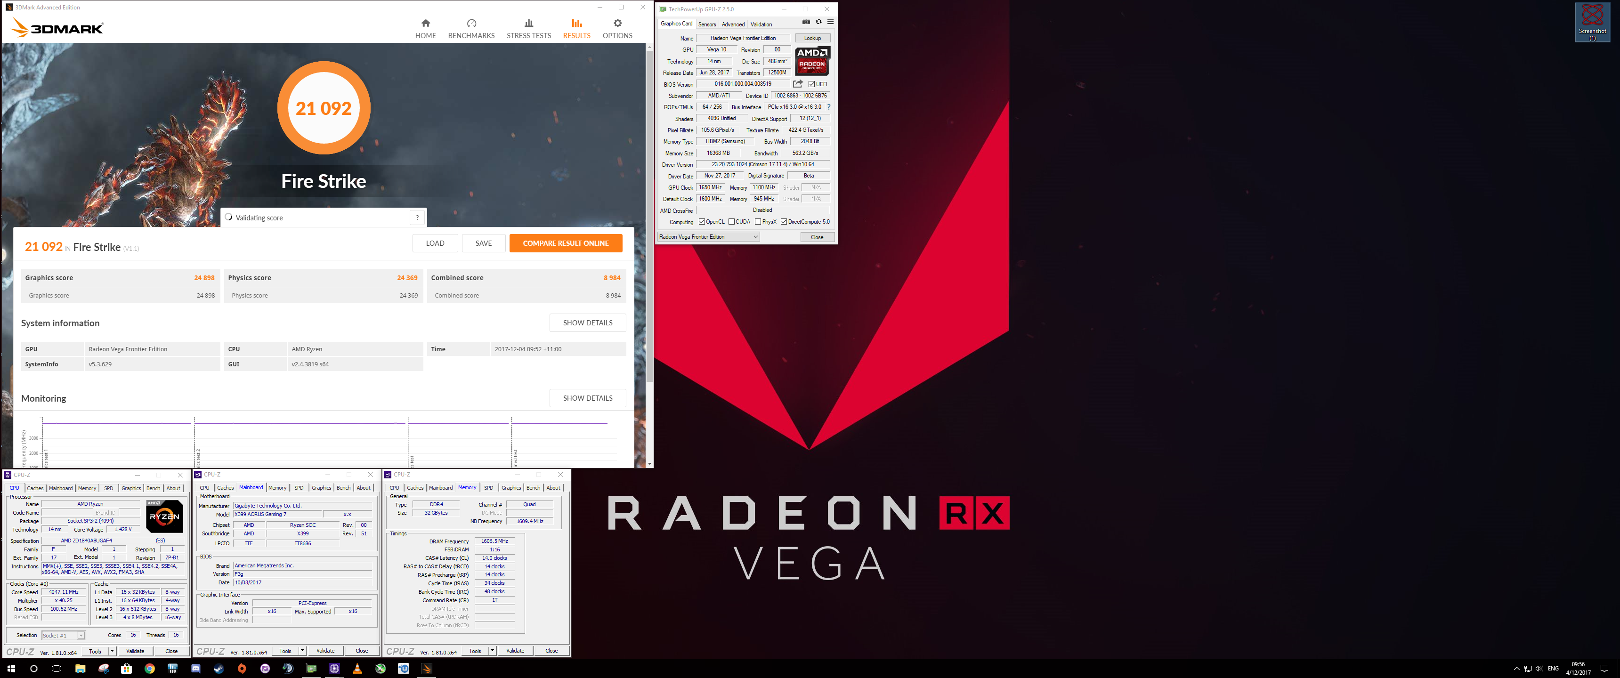Screen dimensions: 1620x678
Task: Open SPD tab in CPU-Z Memory window
Action: [x=488, y=488]
